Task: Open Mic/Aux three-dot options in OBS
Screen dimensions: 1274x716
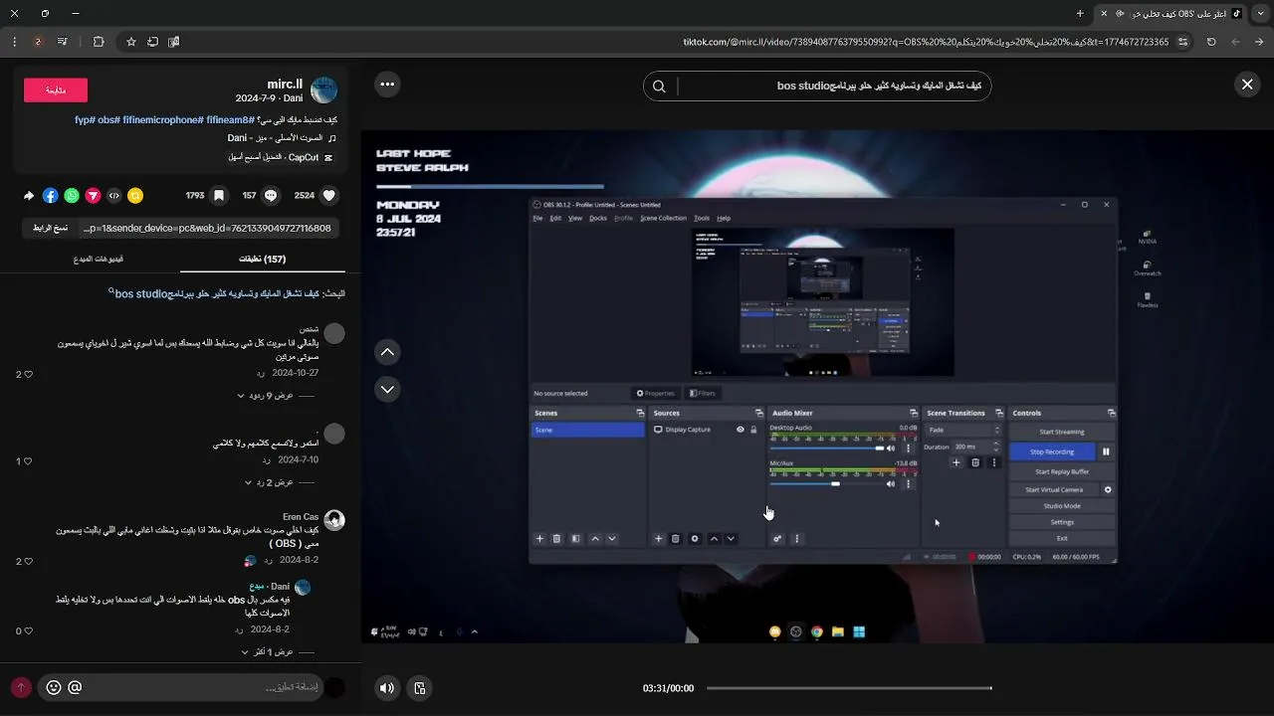Action: [908, 484]
